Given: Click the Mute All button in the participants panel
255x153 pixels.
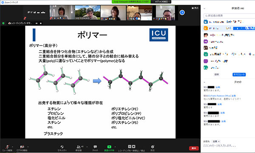Looking at the screenshot, I should point(239,74).
